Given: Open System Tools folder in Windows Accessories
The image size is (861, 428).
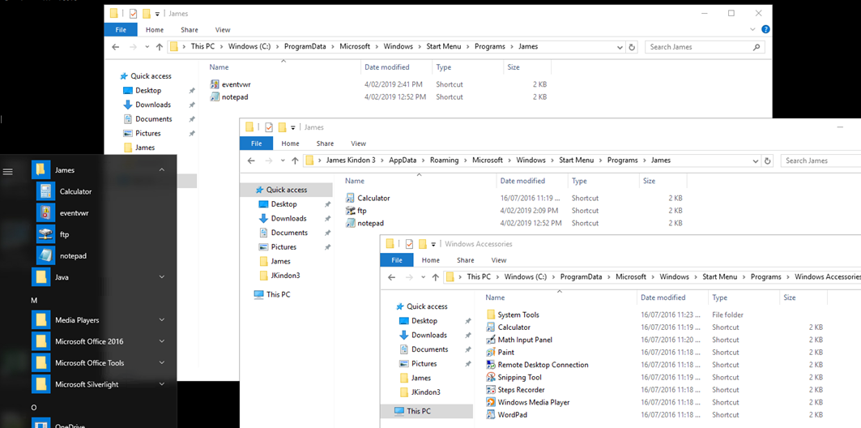Looking at the screenshot, I should point(518,315).
